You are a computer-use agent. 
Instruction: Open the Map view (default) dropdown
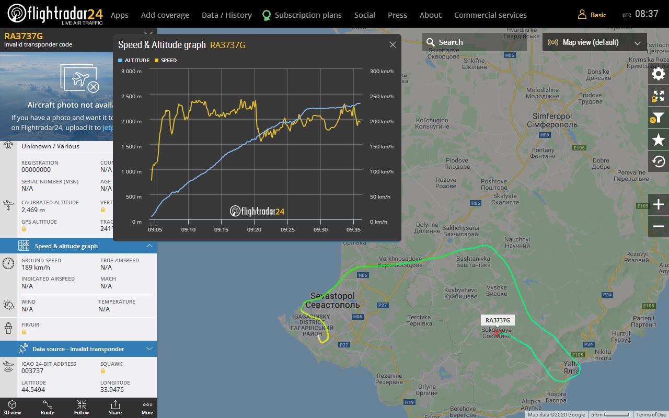pos(594,42)
